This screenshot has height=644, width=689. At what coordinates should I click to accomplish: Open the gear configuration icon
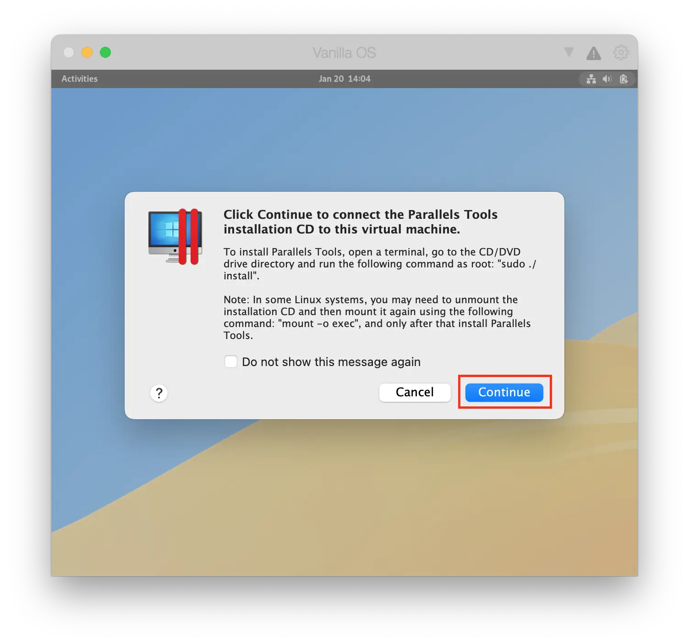coord(621,52)
